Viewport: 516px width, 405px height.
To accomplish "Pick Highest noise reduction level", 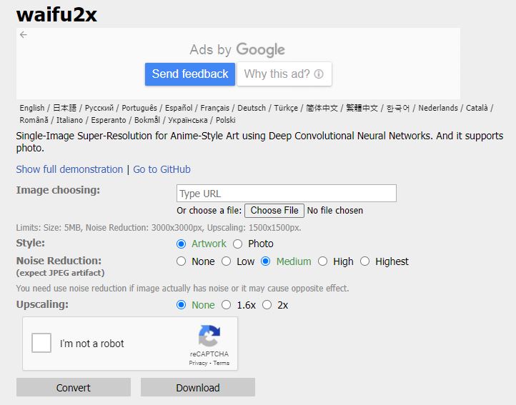I will click(365, 261).
